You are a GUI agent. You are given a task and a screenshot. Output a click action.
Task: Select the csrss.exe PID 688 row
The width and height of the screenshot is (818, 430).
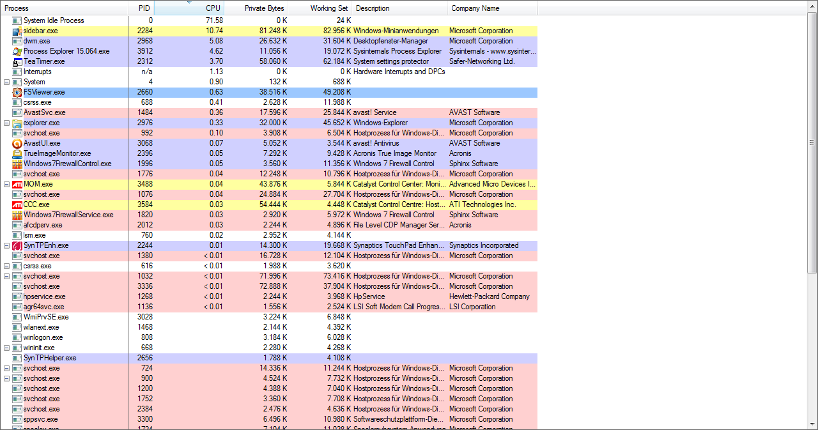coord(268,102)
